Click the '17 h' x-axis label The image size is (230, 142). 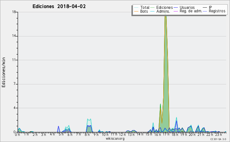166,135
